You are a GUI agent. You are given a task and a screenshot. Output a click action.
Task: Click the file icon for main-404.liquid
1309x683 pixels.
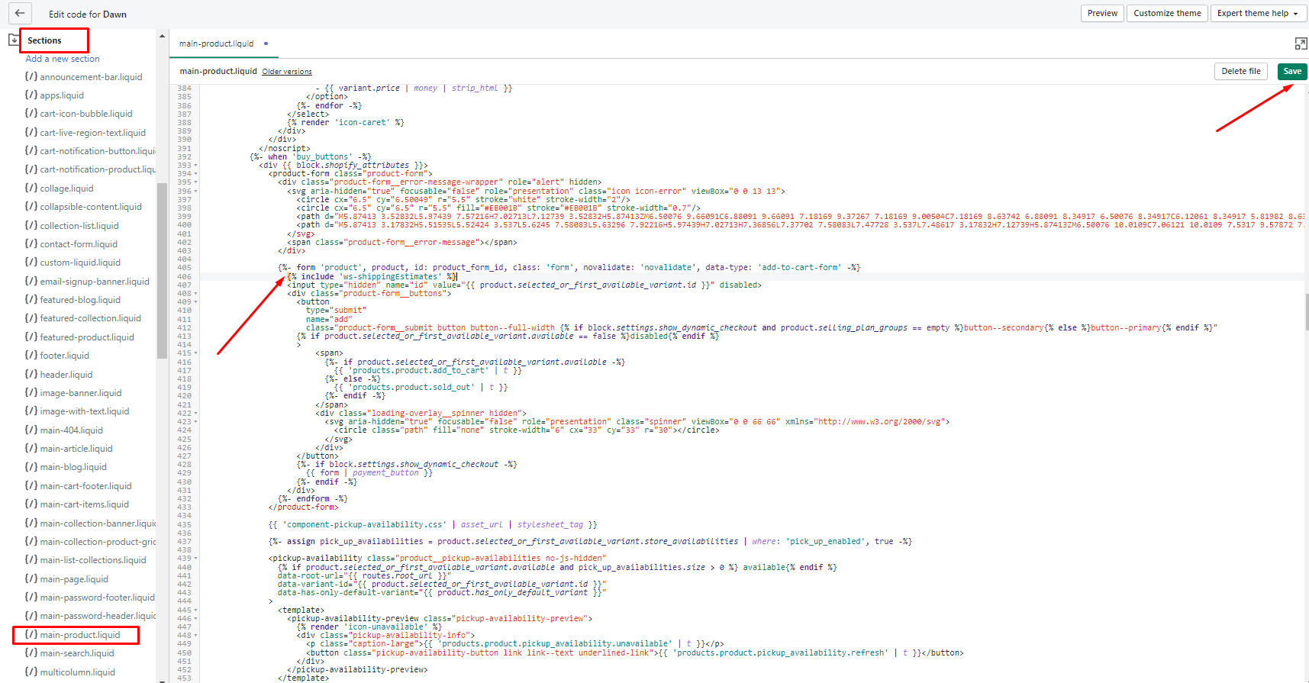[31, 430]
